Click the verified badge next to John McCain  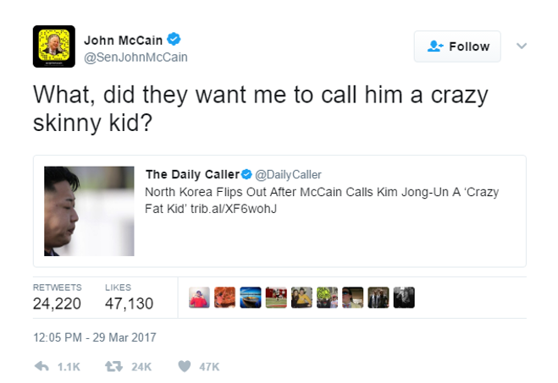(174, 39)
